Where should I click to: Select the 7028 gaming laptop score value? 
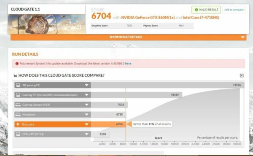pos(121,105)
